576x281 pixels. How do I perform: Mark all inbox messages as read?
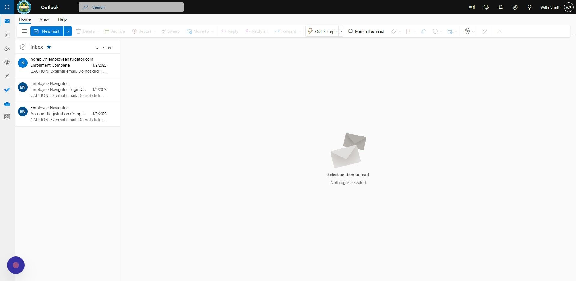tap(366, 31)
